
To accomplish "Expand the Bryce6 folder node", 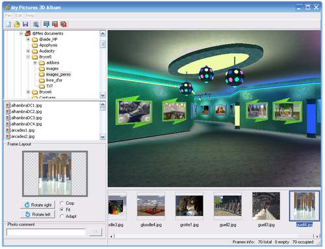I will [28, 92].
